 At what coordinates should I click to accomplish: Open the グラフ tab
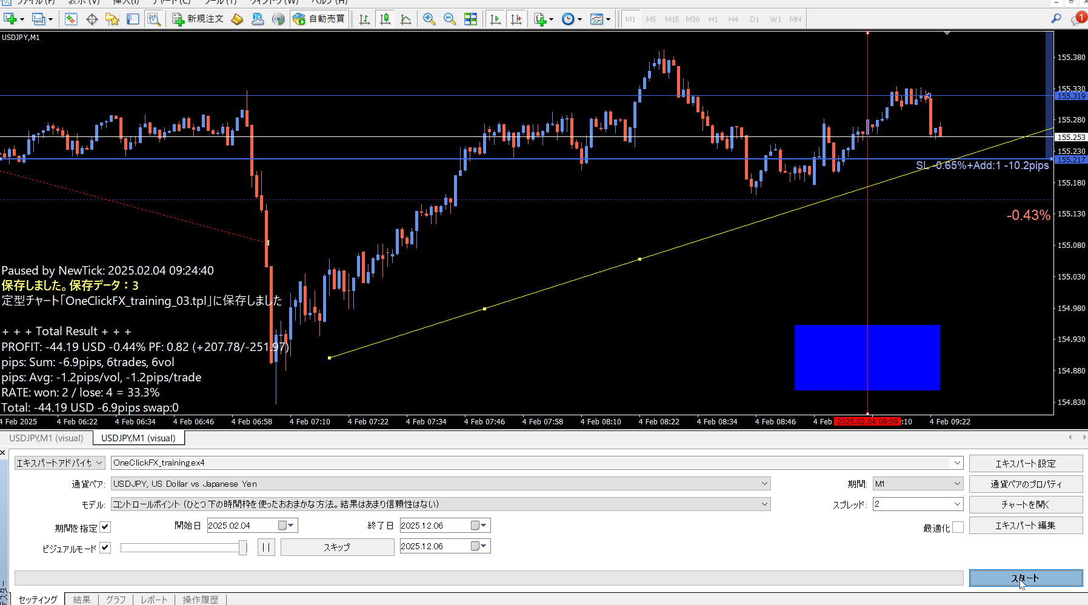(x=116, y=600)
